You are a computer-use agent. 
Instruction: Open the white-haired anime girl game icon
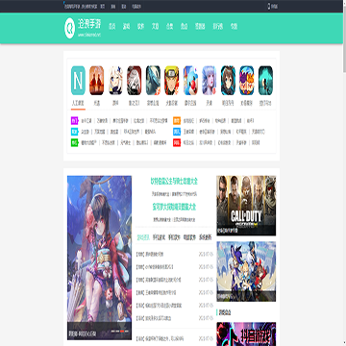pos(115,81)
